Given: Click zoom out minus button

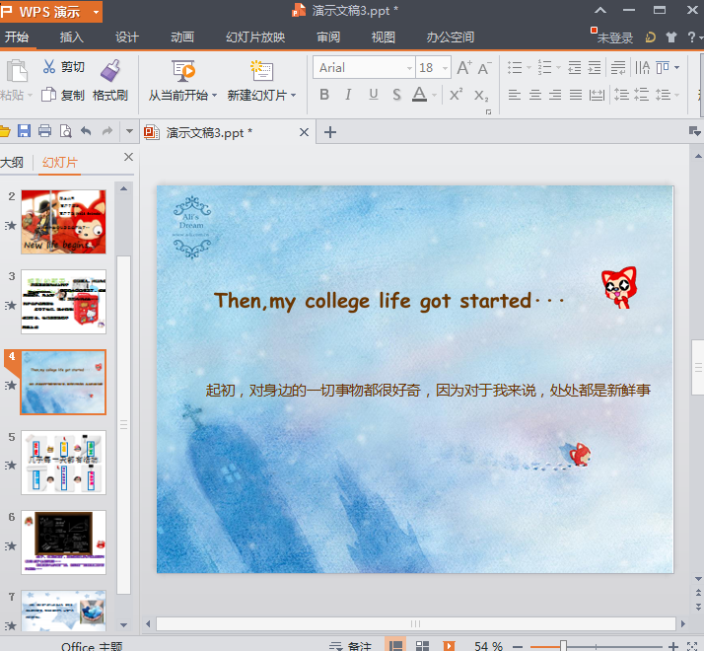Looking at the screenshot, I should [x=518, y=646].
